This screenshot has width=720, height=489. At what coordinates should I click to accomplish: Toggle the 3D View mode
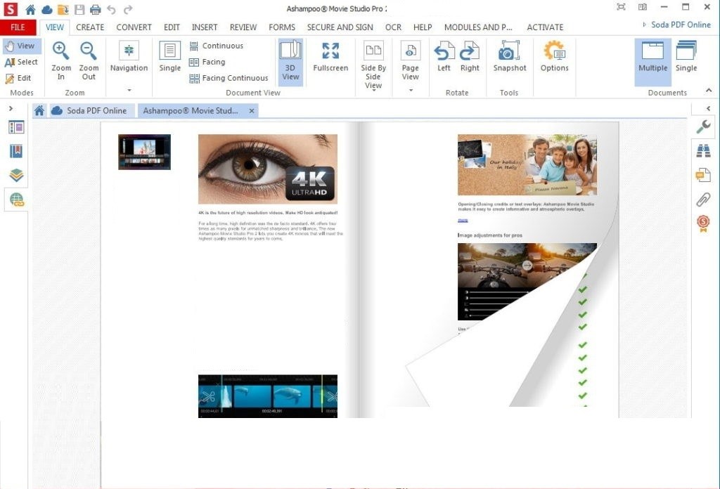(x=290, y=62)
